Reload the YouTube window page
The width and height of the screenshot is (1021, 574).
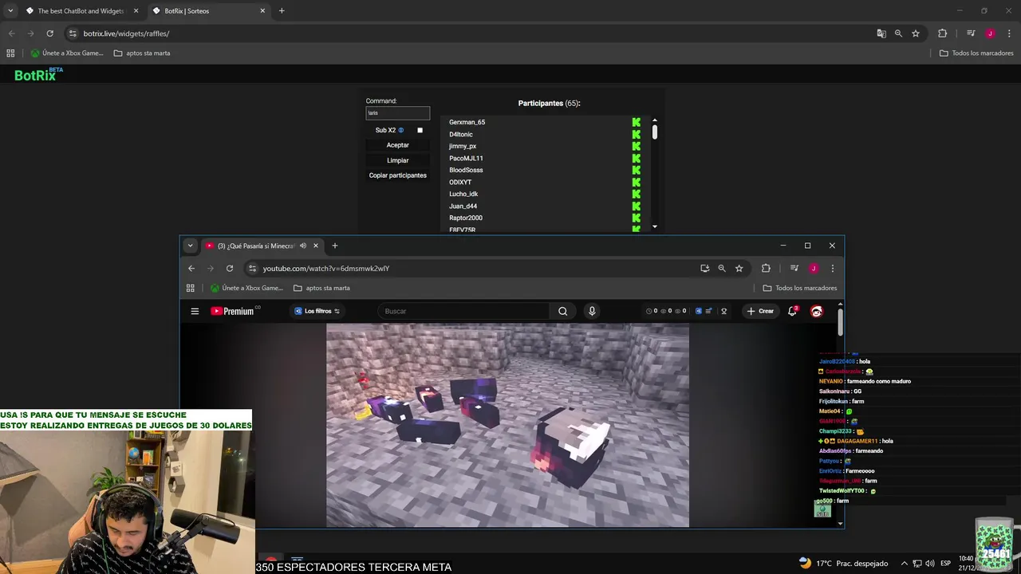click(x=230, y=269)
